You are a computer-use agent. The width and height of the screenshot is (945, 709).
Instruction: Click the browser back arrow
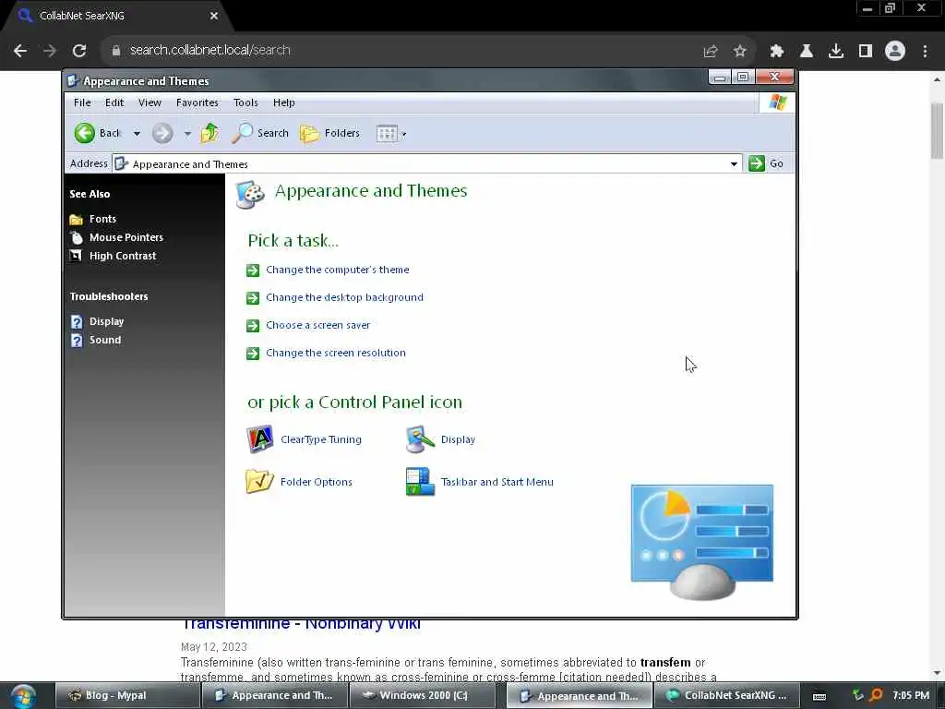(x=20, y=51)
